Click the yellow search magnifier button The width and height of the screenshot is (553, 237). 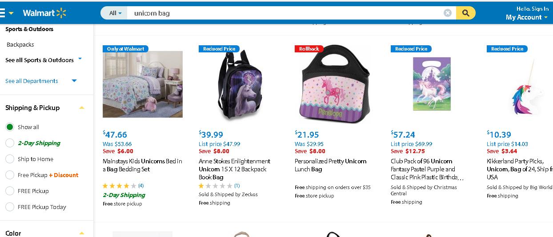[x=465, y=13]
